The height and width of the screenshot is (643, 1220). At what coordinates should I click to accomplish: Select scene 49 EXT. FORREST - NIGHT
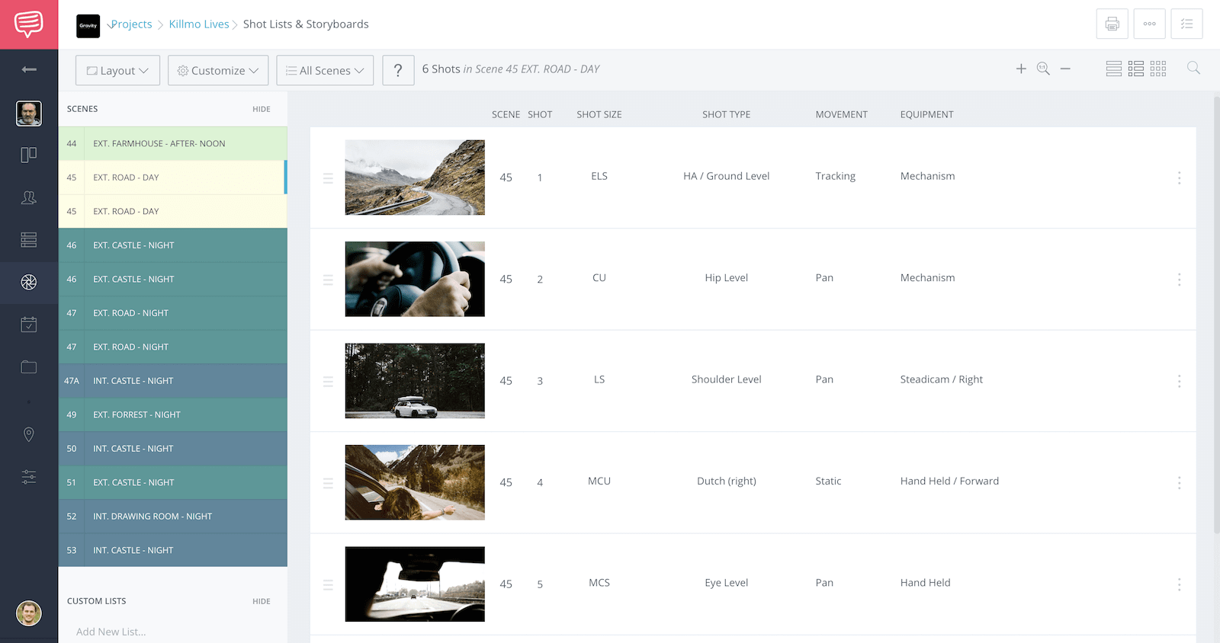[173, 414]
